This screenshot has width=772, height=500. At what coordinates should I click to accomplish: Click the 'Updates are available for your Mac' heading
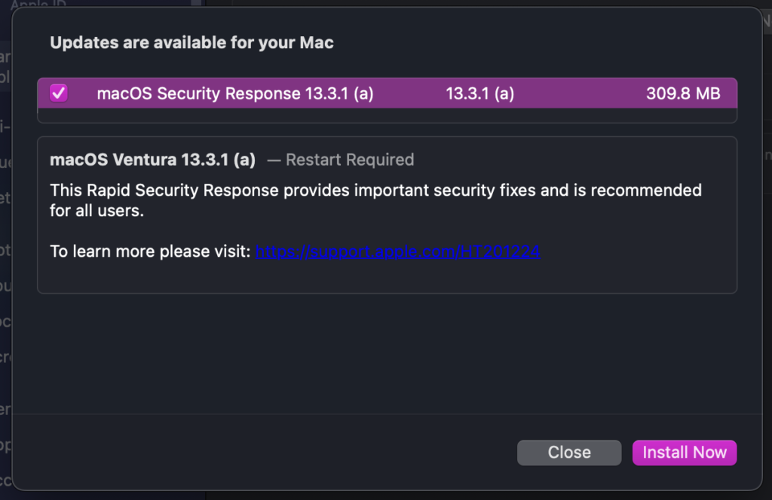pyautogui.click(x=191, y=43)
